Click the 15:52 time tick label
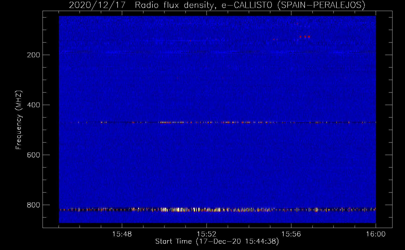This screenshot has width=405, height=250. point(207,234)
